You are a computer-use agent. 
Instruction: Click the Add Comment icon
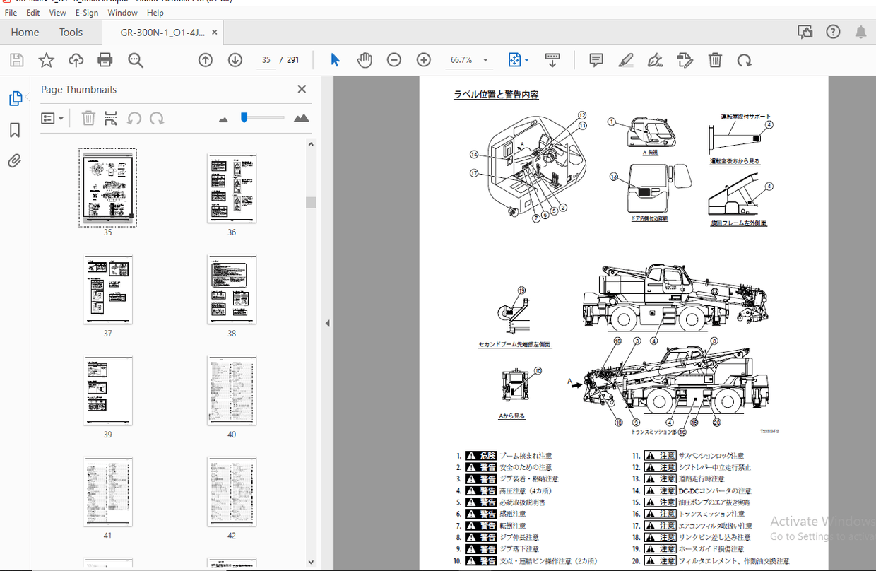[x=596, y=60]
